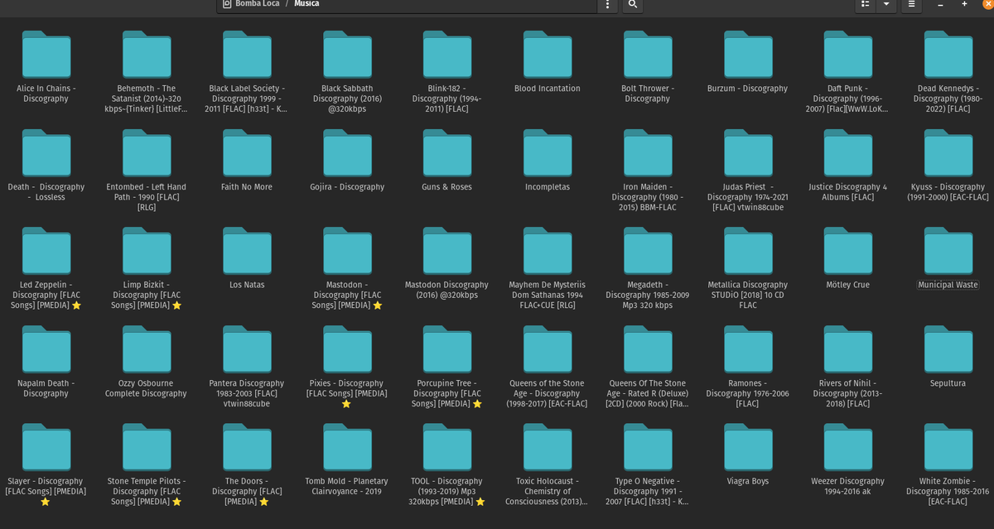994x529 pixels.
Task: Select the Entombed Left Hand Path folder
Action: (147, 152)
